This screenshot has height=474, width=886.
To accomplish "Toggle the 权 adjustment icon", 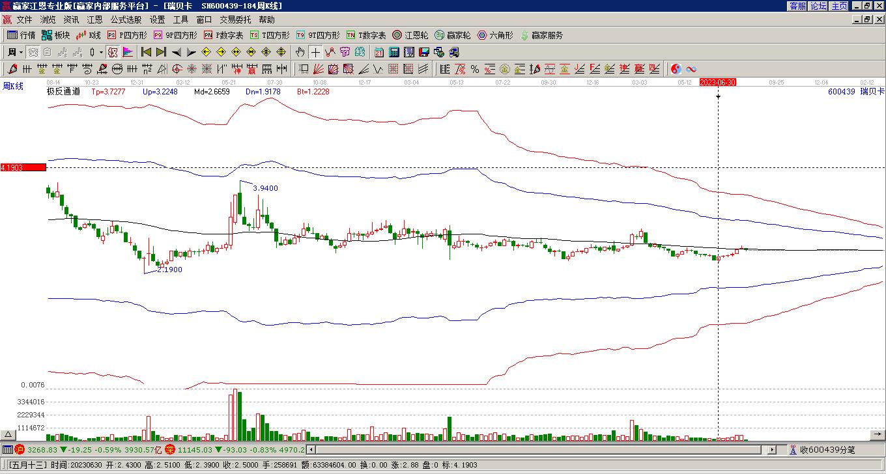I will click(x=113, y=52).
